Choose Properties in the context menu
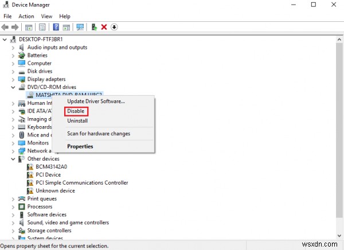This screenshot has height=250, width=344. click(x=80, y=146)
